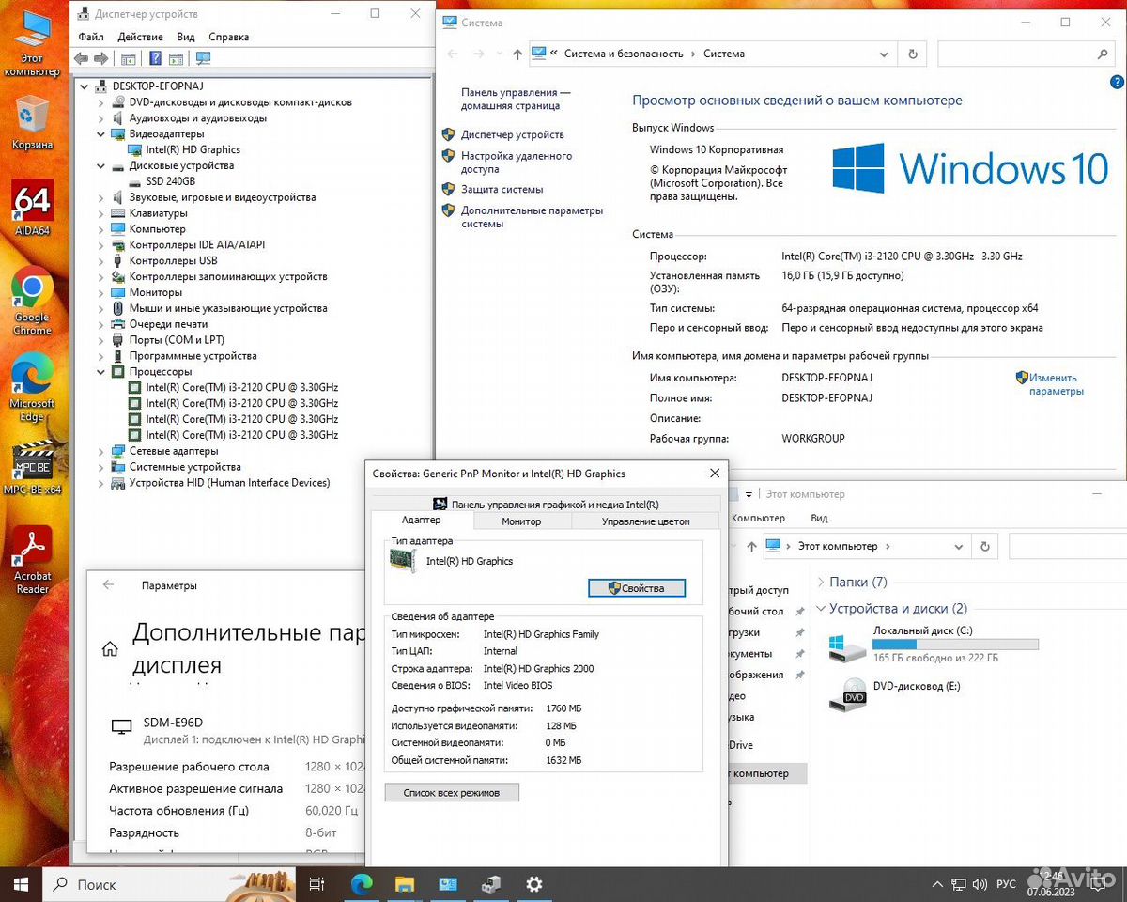
Task: Expand the Сетевые адаптеры category
Action: click(x=101, y=451)
